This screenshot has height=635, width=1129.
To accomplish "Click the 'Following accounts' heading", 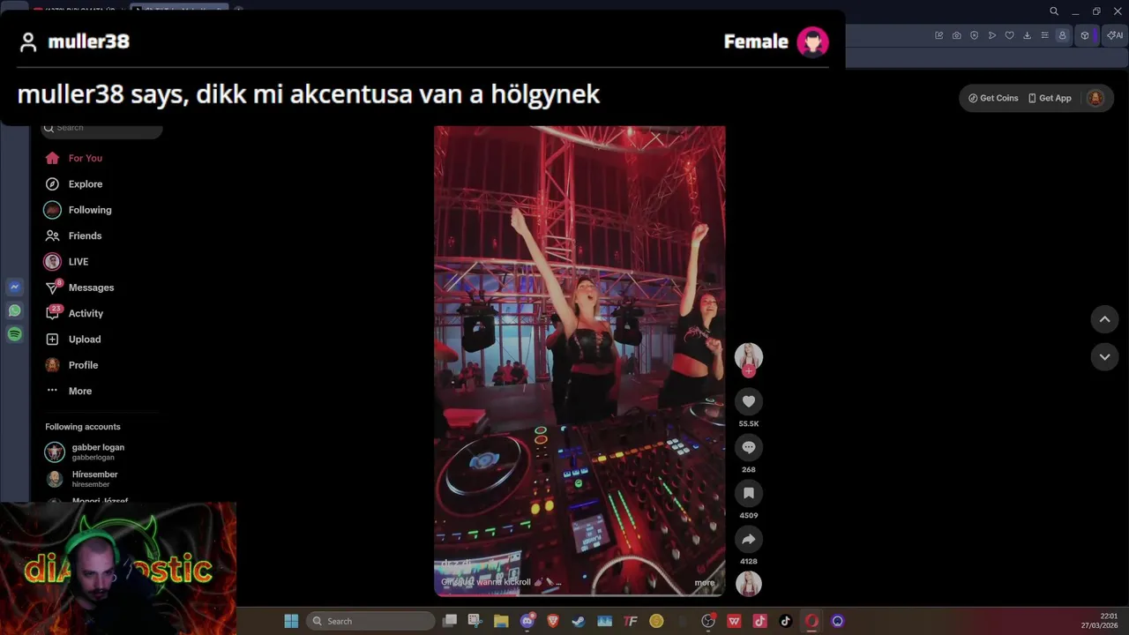I will click(83, 427).
